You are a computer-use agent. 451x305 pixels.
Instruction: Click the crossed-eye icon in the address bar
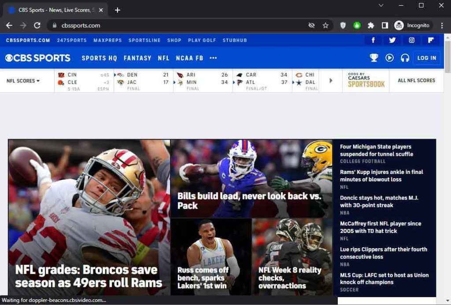[x=311, y=26]
